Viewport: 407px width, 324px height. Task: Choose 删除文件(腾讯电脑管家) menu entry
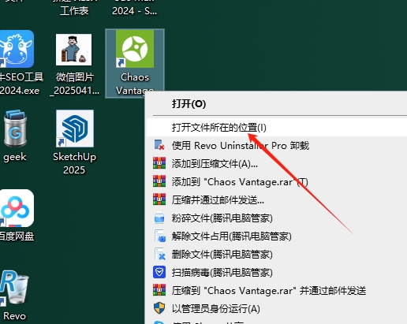pyautogui.click(x=276, y=255)
